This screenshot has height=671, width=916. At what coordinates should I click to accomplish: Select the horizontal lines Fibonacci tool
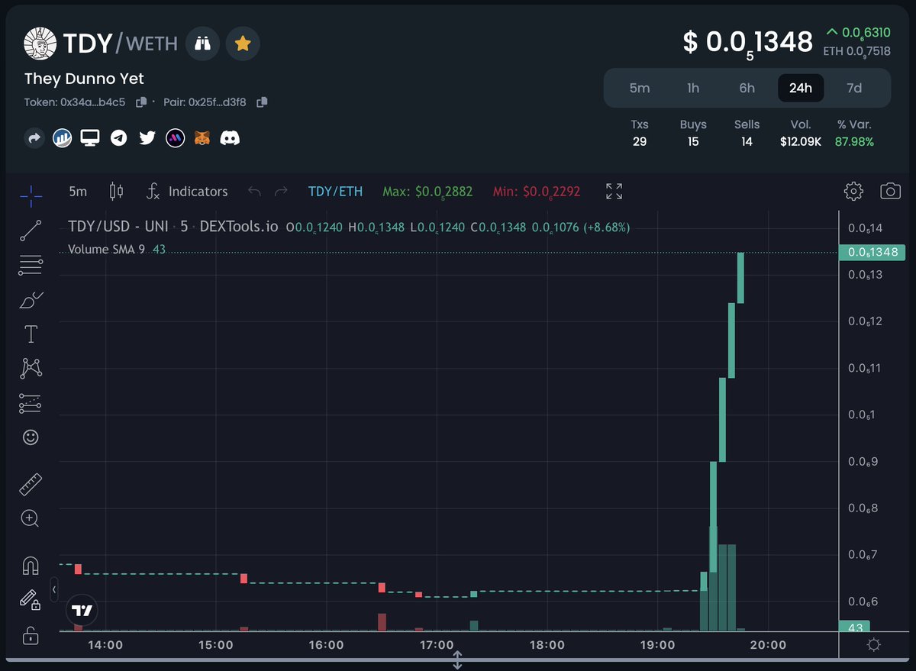pyautogui.click(x=31, y=265)
